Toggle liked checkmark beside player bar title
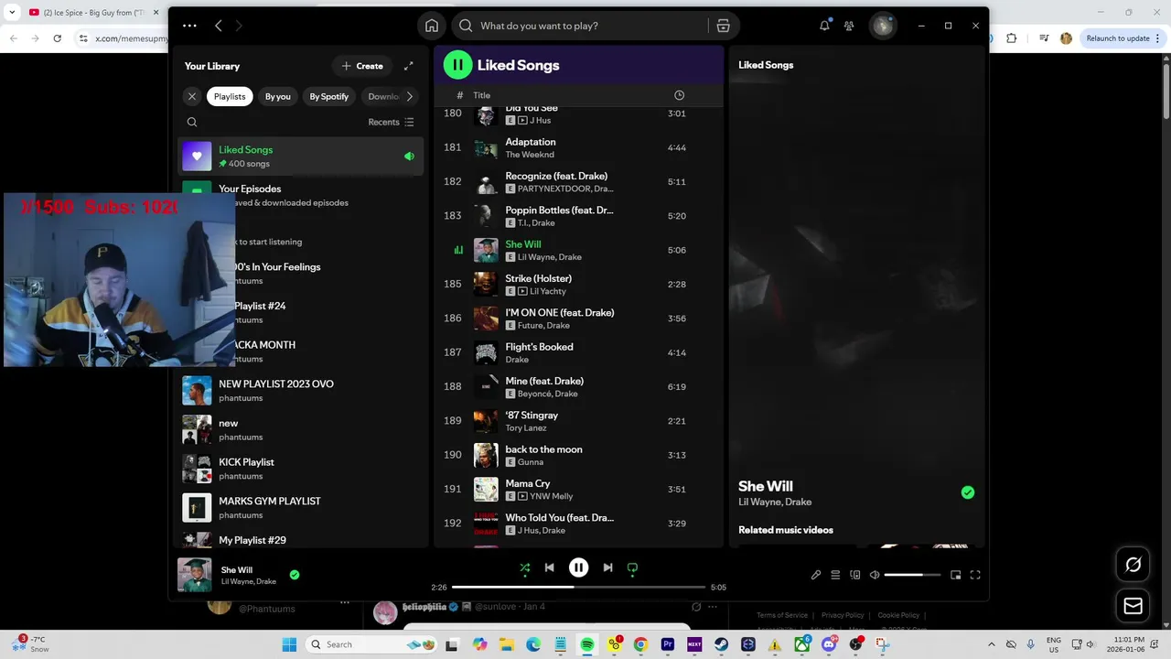Image resolution: width=1171 pixels, height=659 pixels. [295, 575]
